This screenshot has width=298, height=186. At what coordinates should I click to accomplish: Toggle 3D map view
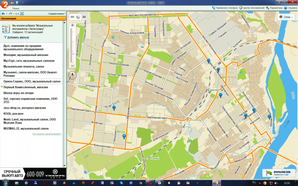tap(84, 17)
